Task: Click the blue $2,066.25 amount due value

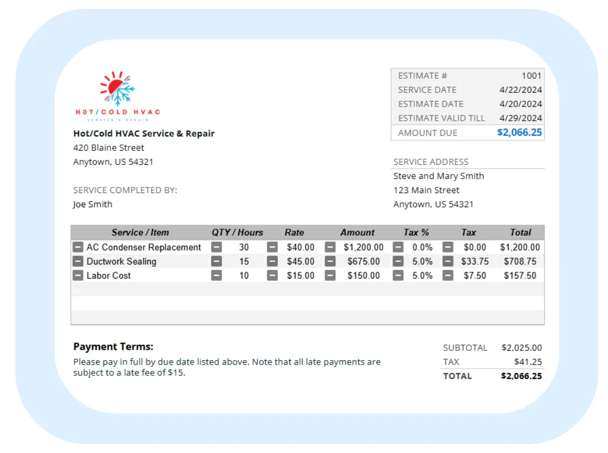Action: (x=519, y=132)
